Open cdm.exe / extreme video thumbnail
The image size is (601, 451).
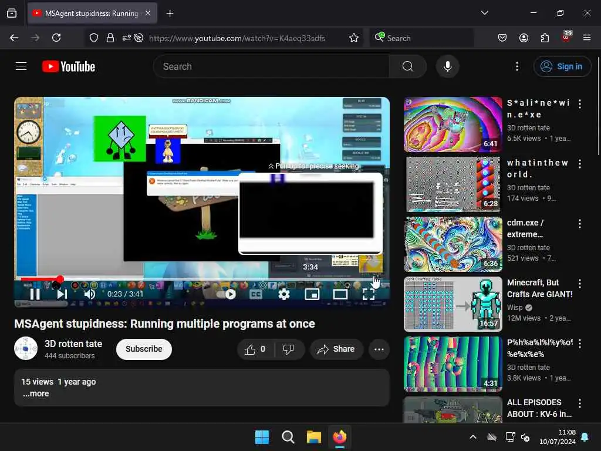coord(453,244)
